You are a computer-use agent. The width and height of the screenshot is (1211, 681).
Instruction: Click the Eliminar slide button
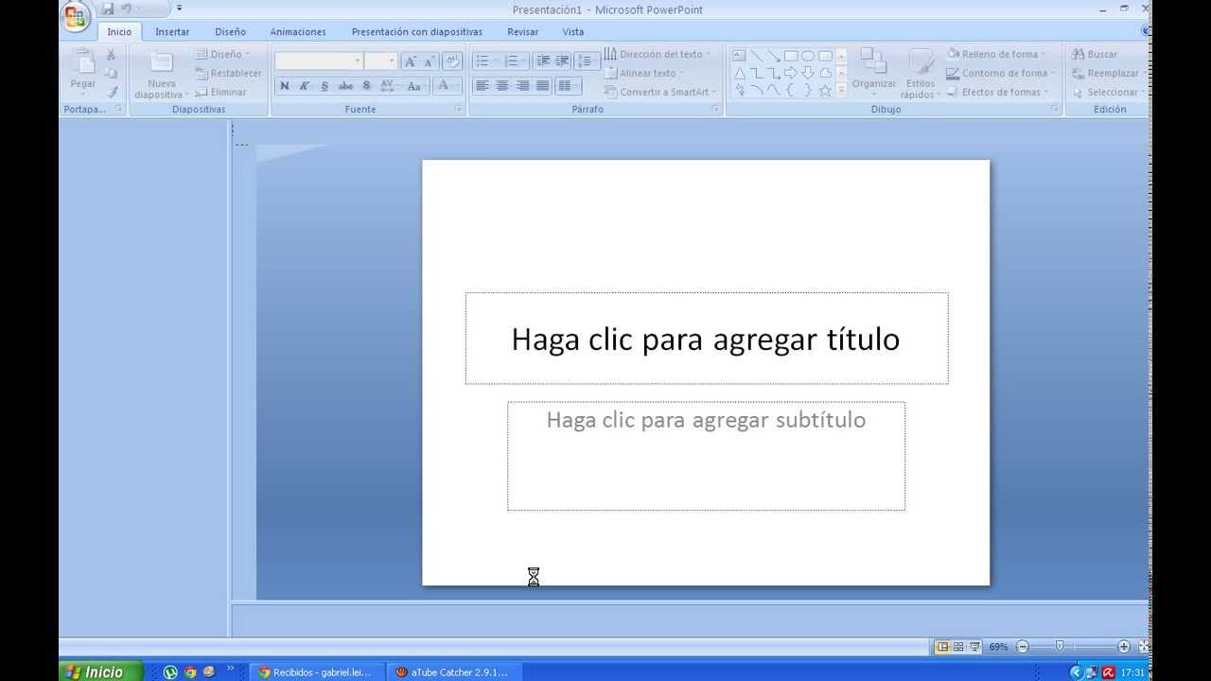220,92
